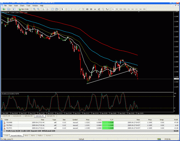Click the Default profile in status bar

[82, 139]
